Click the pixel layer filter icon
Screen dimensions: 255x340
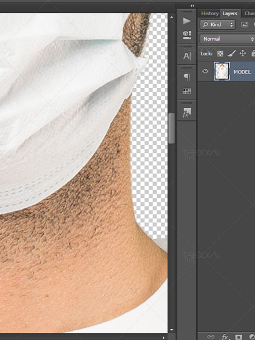(x=245, y=24)
